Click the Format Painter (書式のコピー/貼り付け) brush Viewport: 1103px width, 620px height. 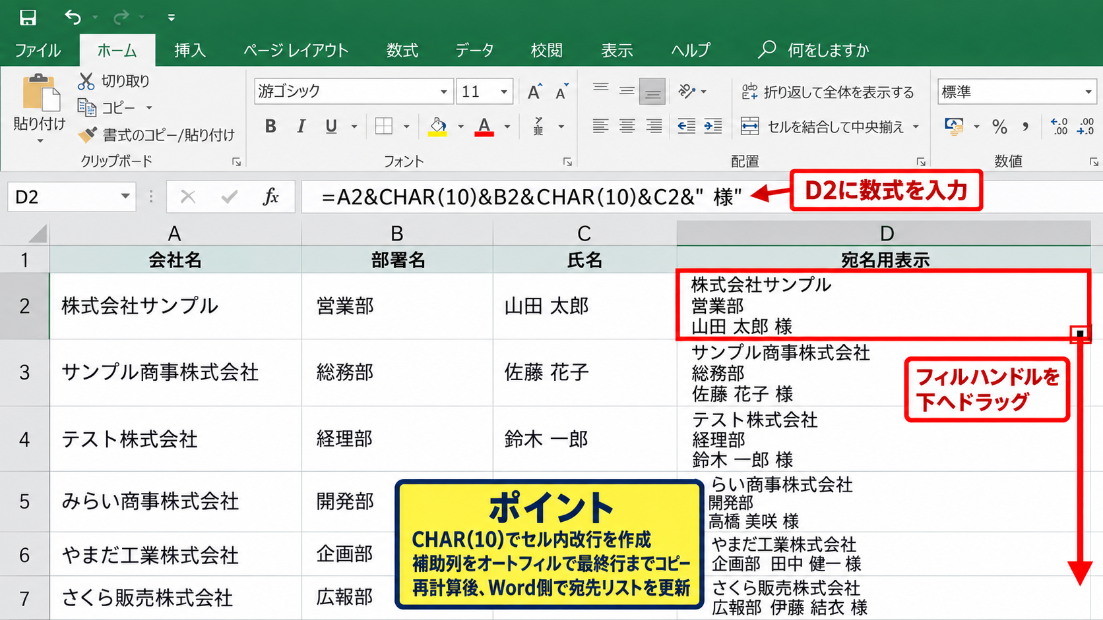click(87, 134)
